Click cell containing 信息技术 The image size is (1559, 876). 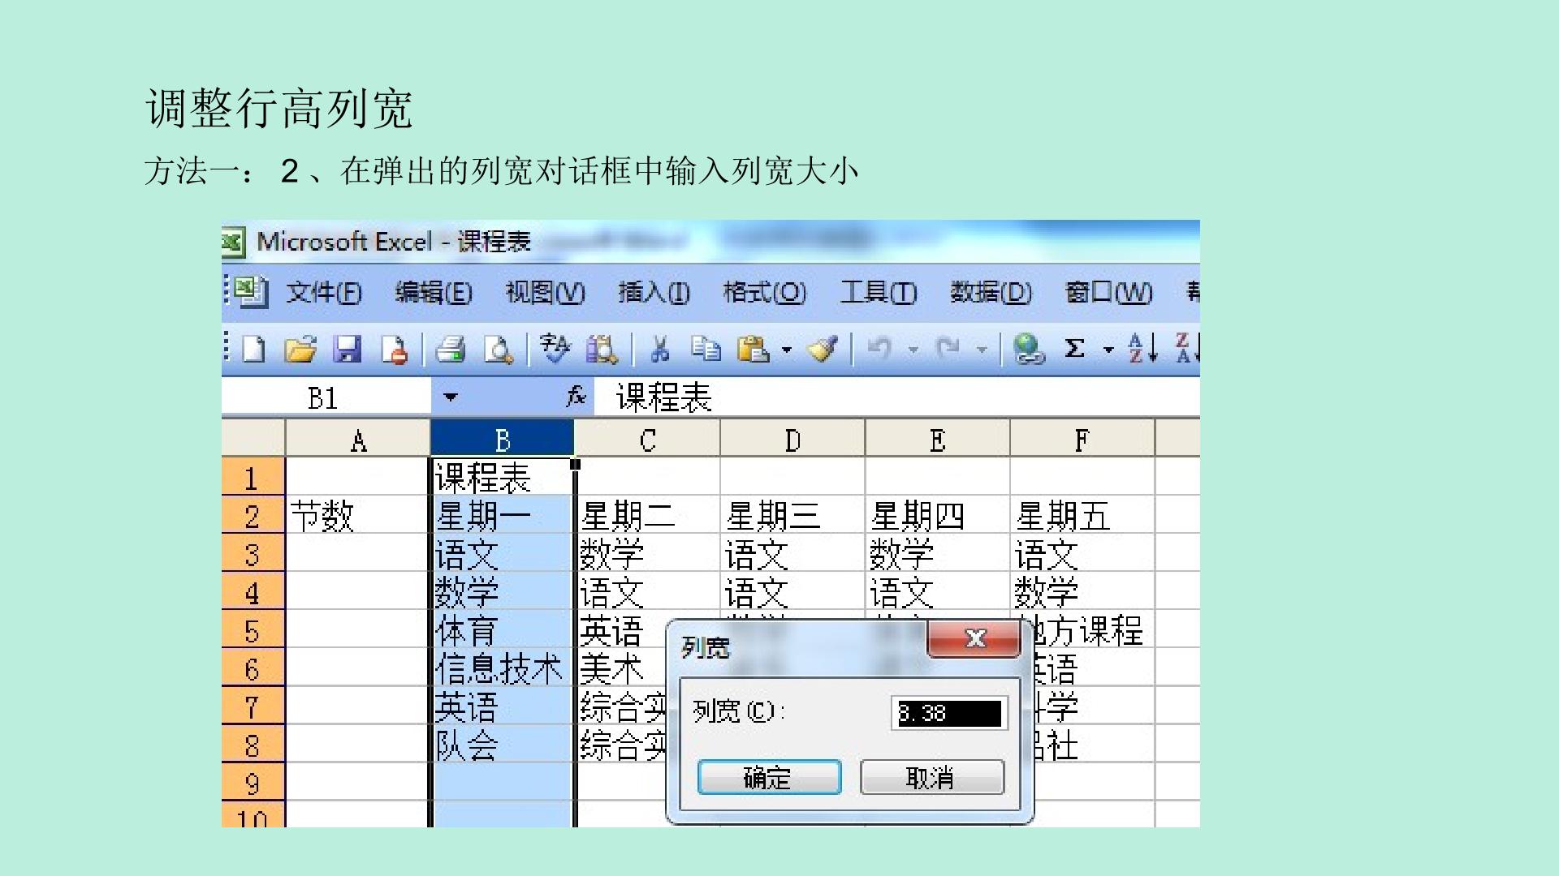(502, 667)
